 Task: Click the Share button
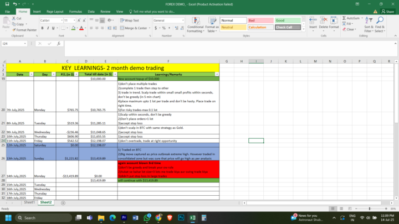387,12
